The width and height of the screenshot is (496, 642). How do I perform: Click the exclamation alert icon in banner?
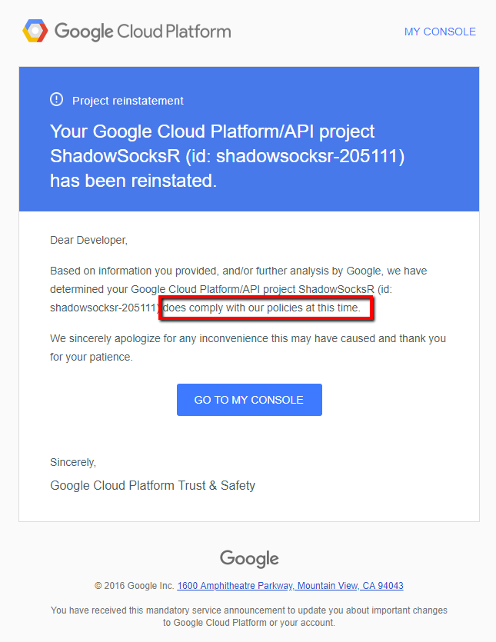tap(57, 99)
